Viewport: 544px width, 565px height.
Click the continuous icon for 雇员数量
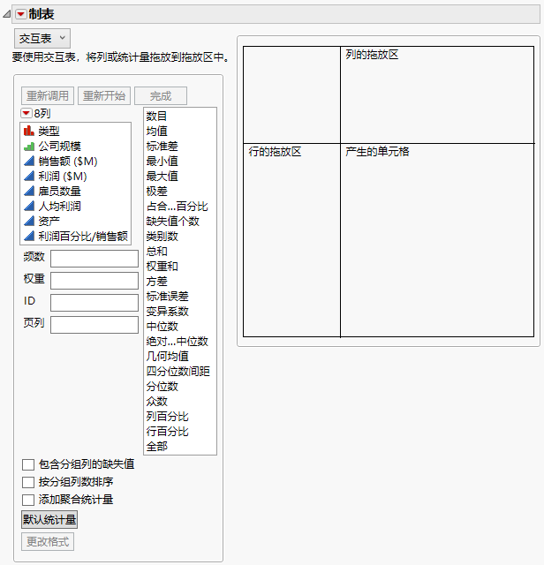(x=29, y=191)
